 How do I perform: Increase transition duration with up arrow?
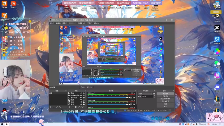tap(154, 96)
